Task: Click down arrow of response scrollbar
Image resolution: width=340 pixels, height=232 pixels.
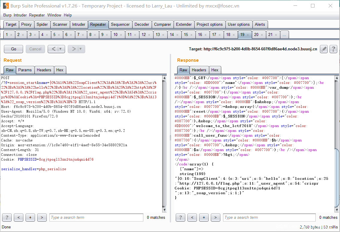Action: 337,210
